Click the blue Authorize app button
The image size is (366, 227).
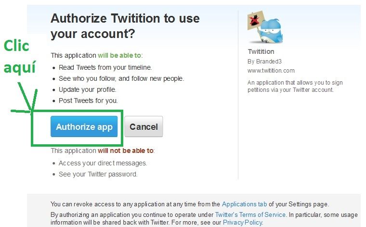point(84,126)
